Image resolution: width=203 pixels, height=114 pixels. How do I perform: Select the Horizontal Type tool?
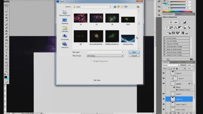(6, 53)
